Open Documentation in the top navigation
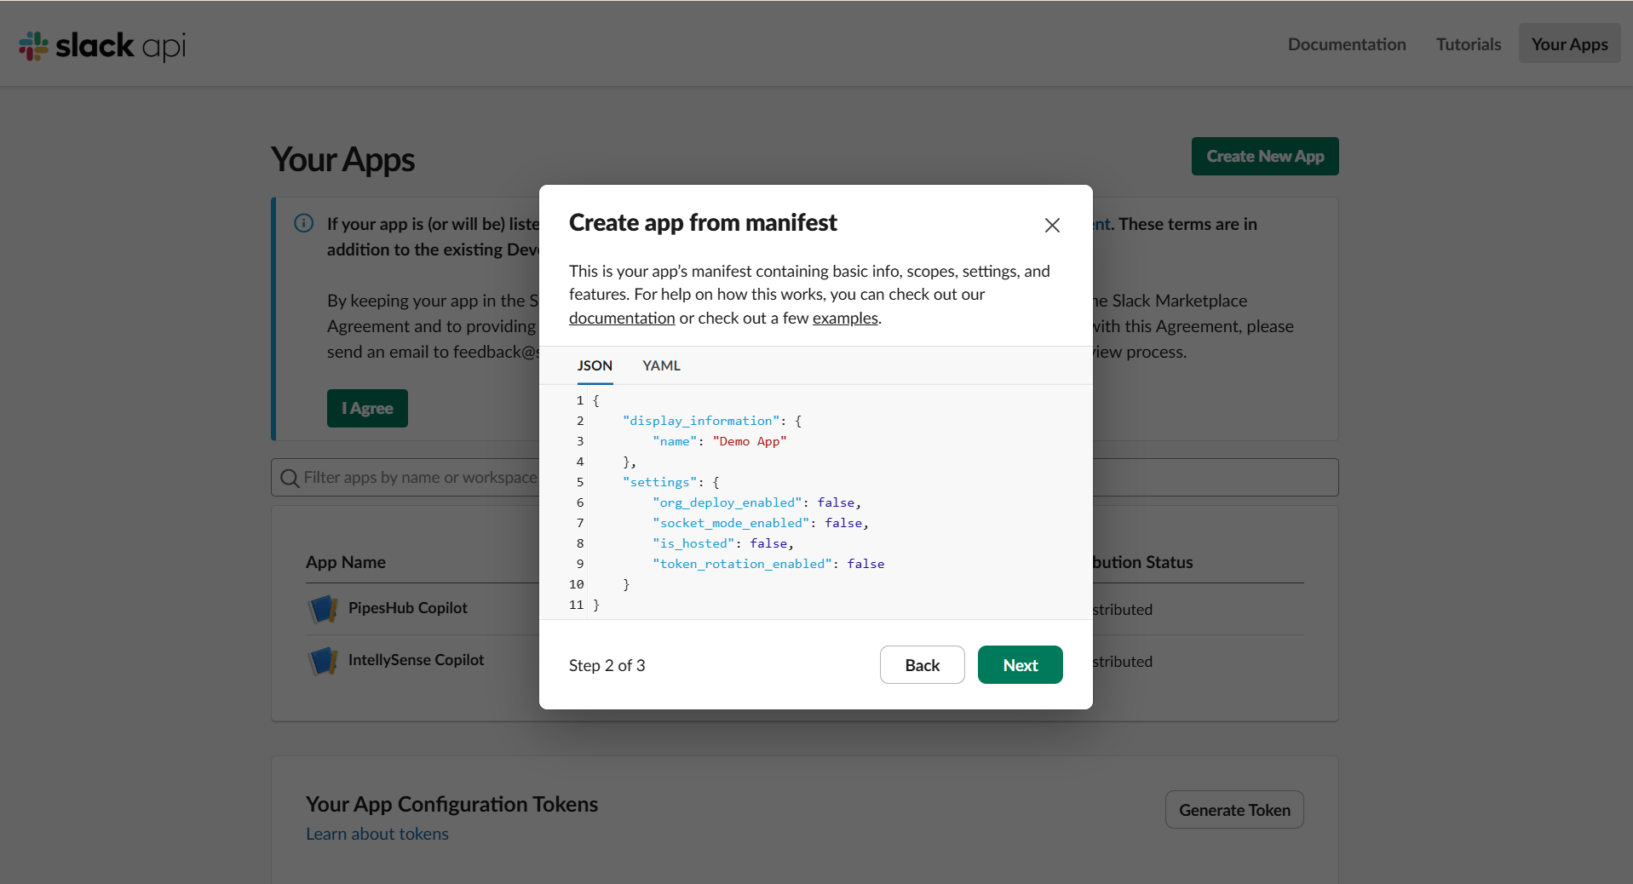Viewport: 1633px width, 884px height. point(1347,44)
